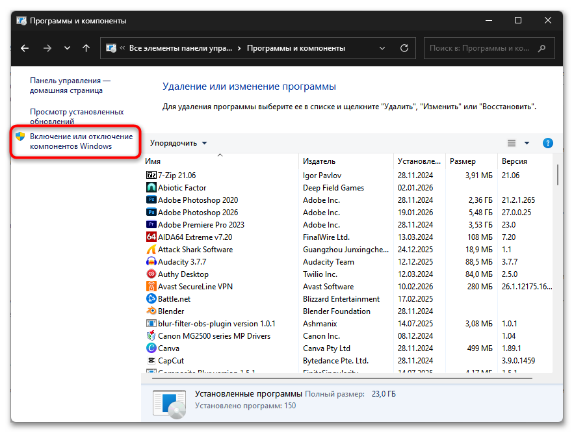
Task: Sort by the Версия column header
Action: [x=525, y=161]
